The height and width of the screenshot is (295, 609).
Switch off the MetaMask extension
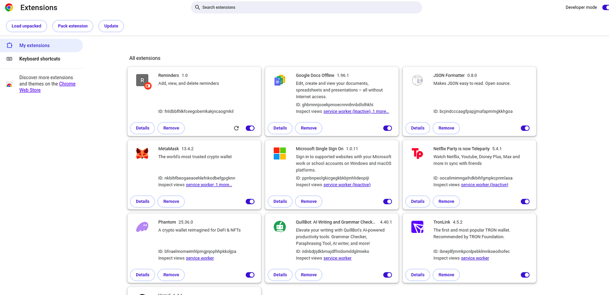click(x=250, y=202)
